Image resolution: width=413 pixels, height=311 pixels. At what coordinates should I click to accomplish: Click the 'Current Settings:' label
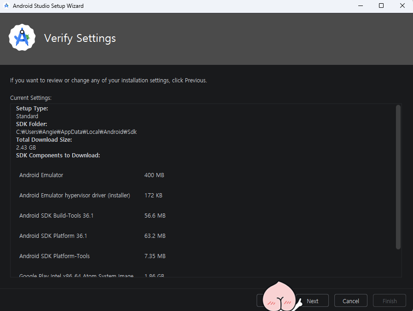[31, 98]
